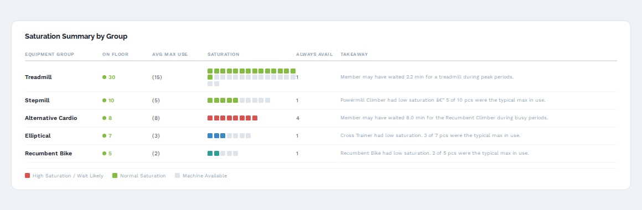The height and width of the screenshot is (210, 642).
Task: Click the green Normal Saturation legend swatch
Action: coord(115,176)
